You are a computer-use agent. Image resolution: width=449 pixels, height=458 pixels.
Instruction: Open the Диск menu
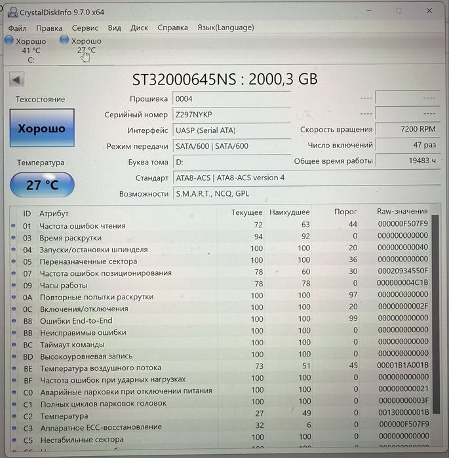[139, 28]
